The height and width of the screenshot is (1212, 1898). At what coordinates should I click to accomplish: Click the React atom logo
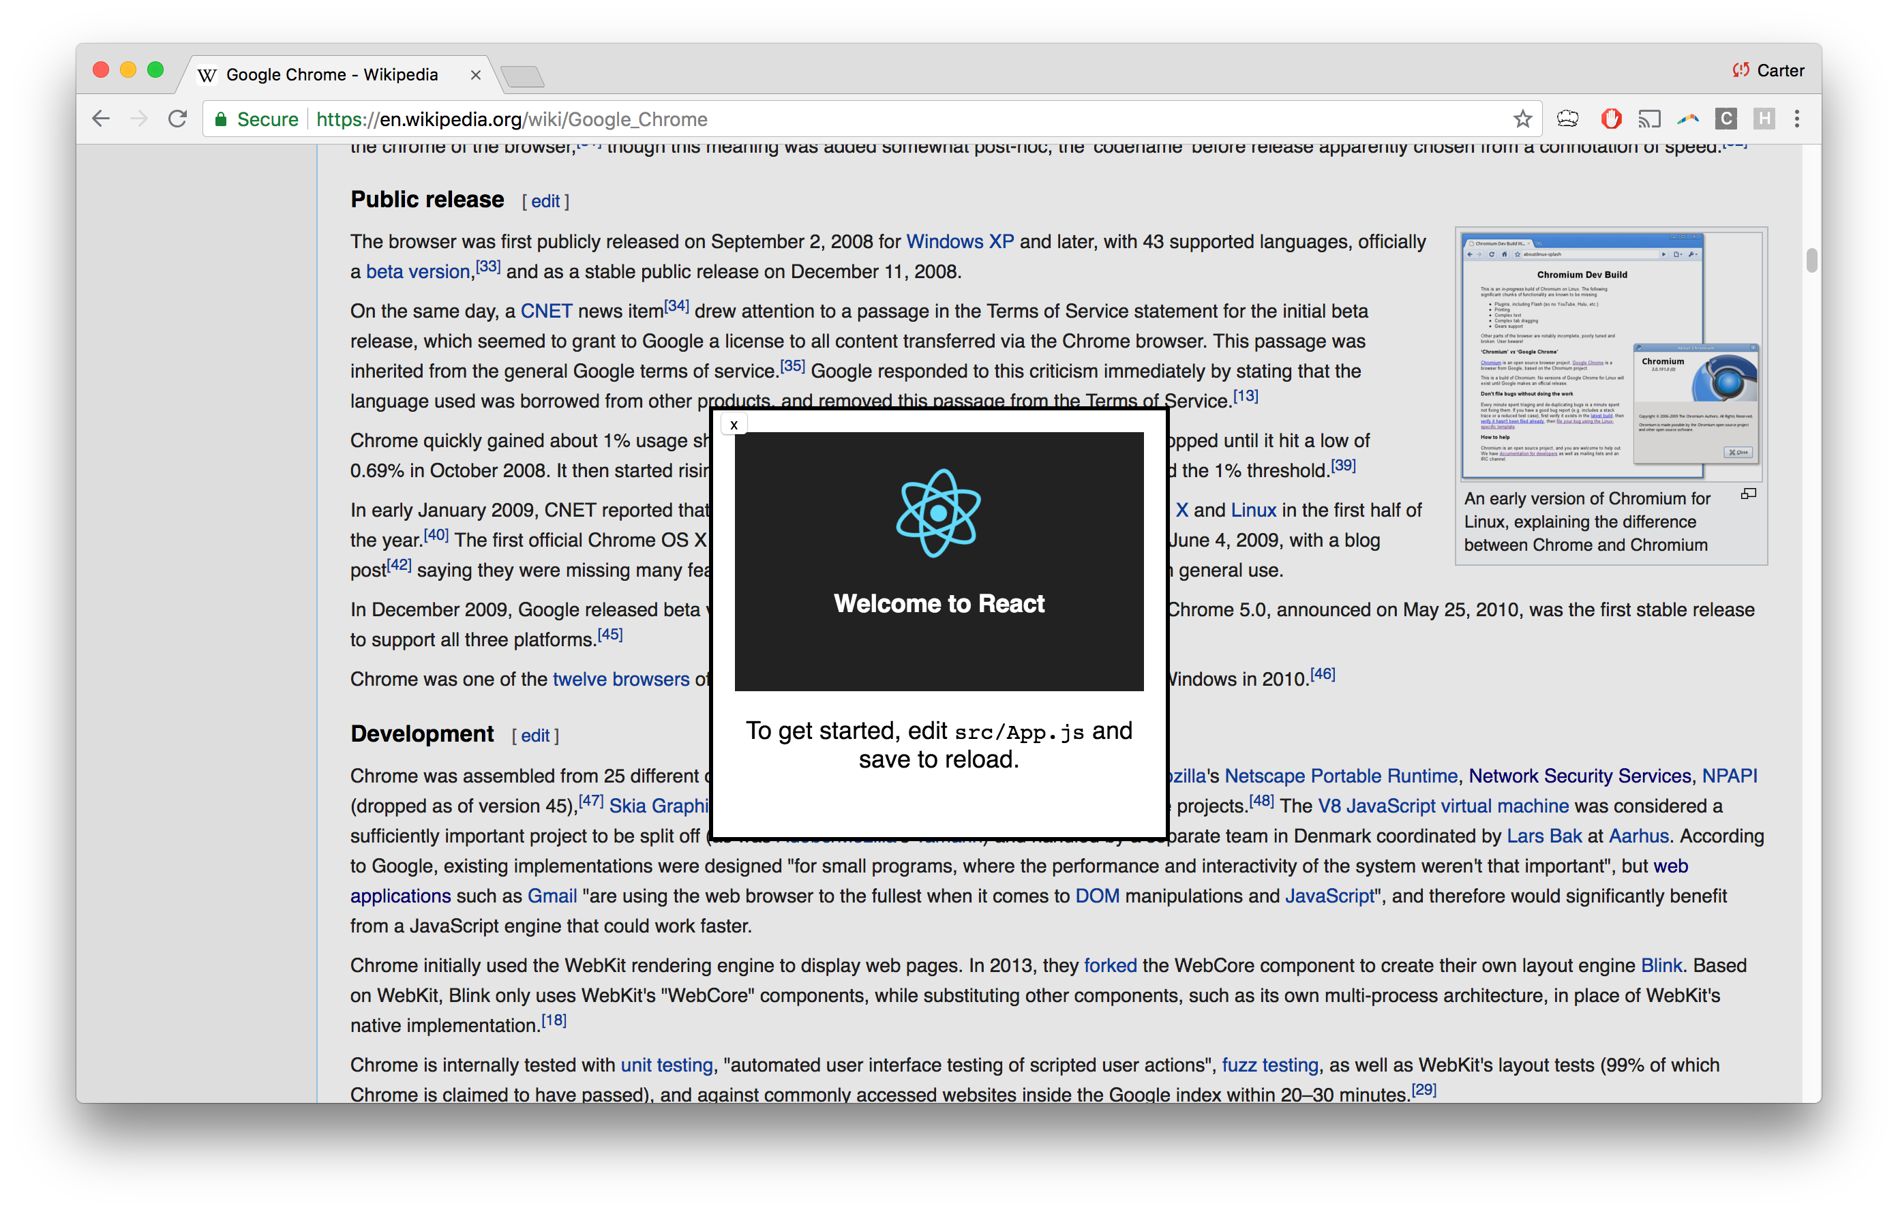[x=938, y=513]
